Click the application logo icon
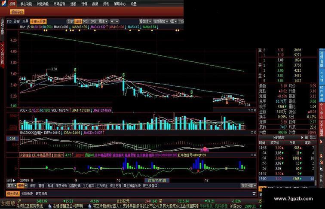 [x=4, y=3]
